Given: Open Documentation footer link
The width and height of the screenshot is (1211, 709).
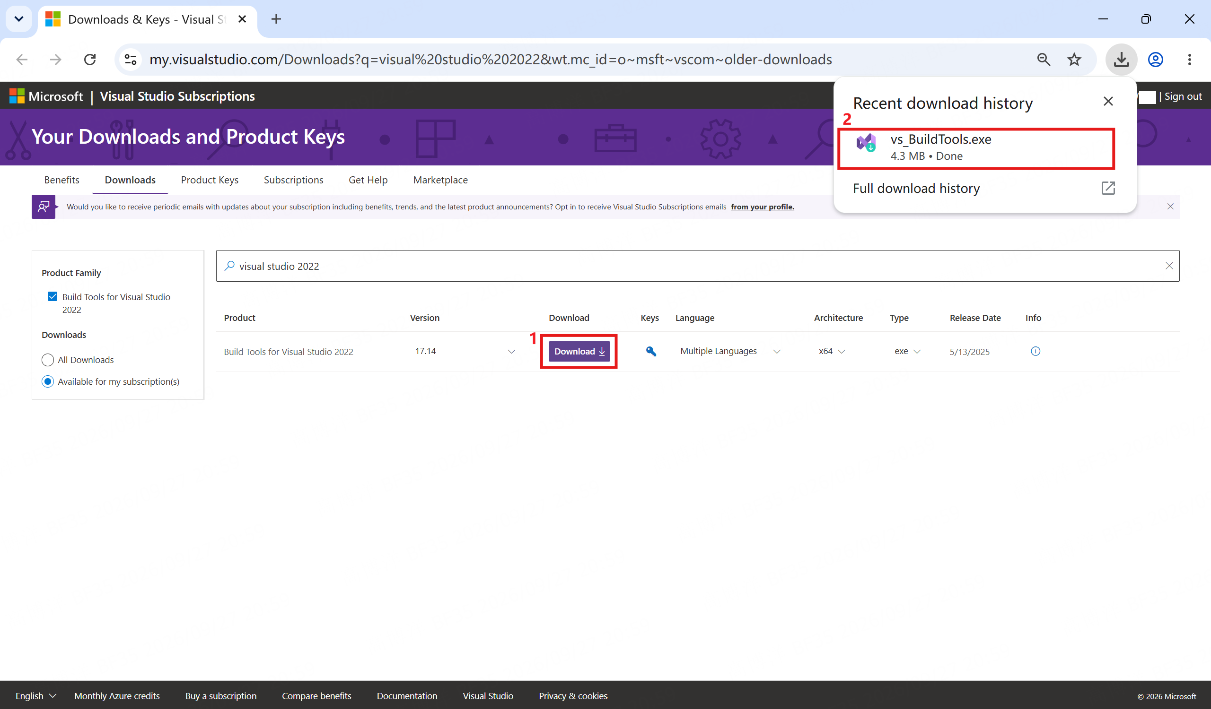Looking at the screenshot, I should point(406,696).
